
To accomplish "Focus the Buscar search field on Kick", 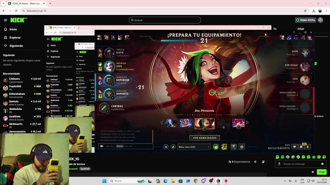I will (165, 20).
